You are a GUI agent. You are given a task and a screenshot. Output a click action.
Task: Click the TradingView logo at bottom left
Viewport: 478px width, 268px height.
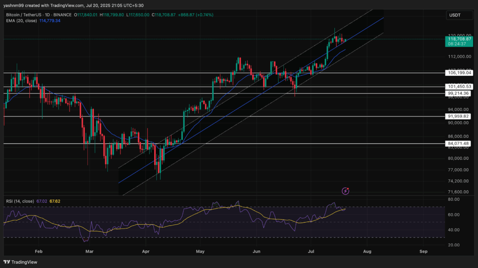[21, 262]
